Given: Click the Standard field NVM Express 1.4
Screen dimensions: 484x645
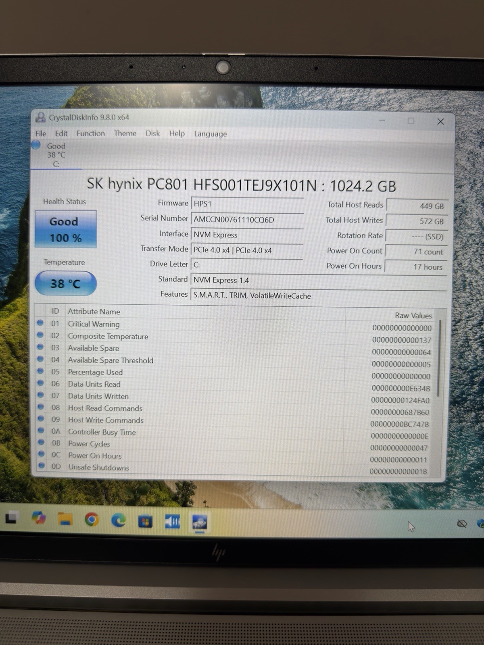Looking at the screenshot, I should coord(319,280).
